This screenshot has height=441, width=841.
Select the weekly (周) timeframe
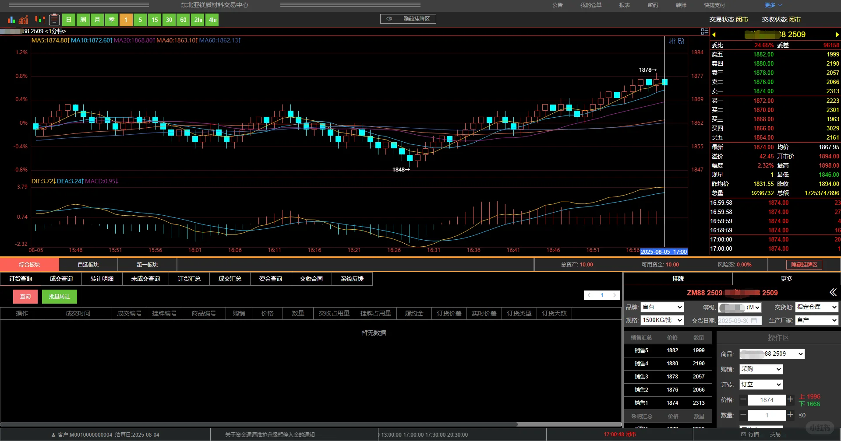click(83, 20)
